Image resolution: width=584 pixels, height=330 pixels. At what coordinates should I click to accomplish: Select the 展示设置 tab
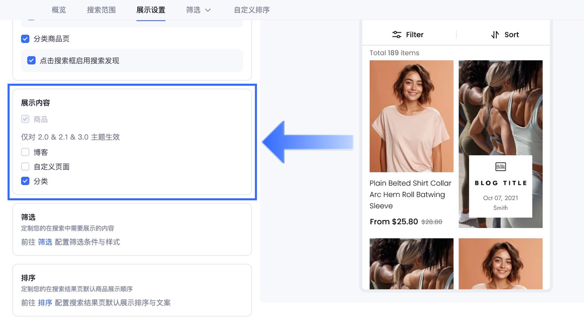click(x=151, y=10)
